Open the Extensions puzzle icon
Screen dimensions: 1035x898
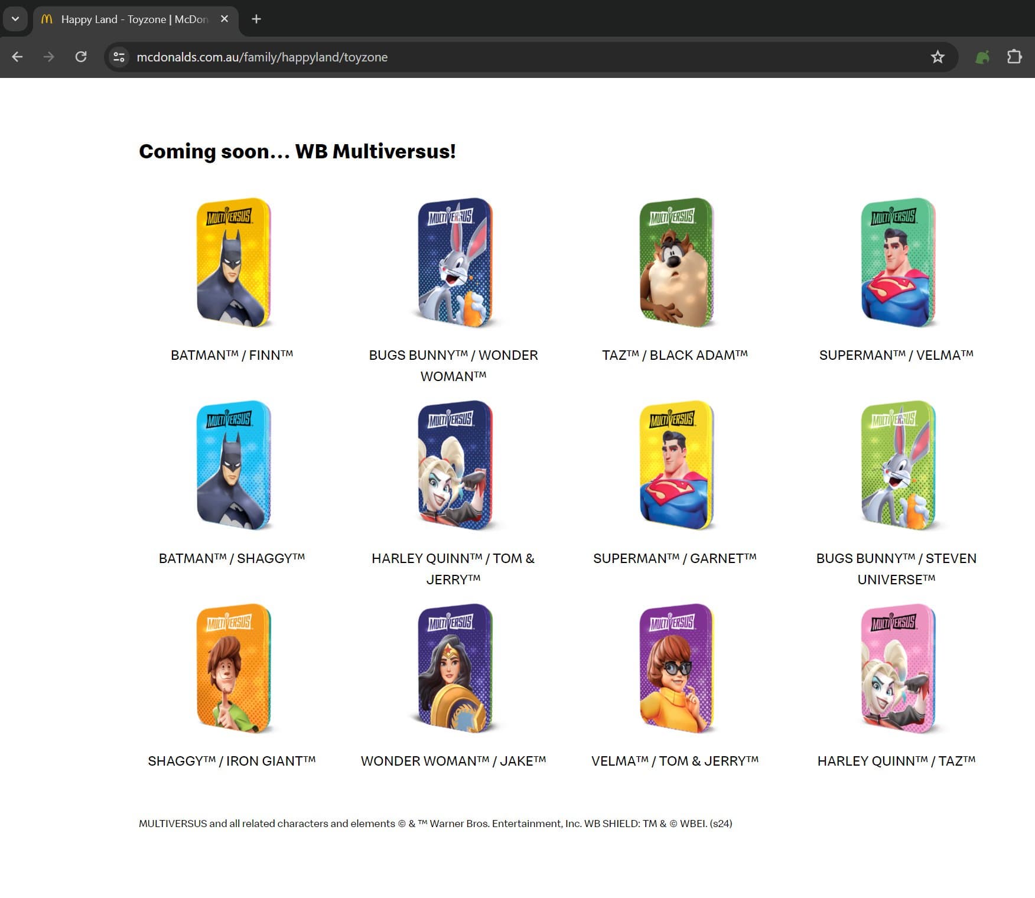click(1014, 57)
